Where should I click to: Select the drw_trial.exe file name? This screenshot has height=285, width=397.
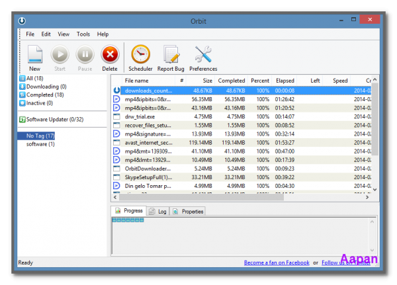(x=140, y=116)
